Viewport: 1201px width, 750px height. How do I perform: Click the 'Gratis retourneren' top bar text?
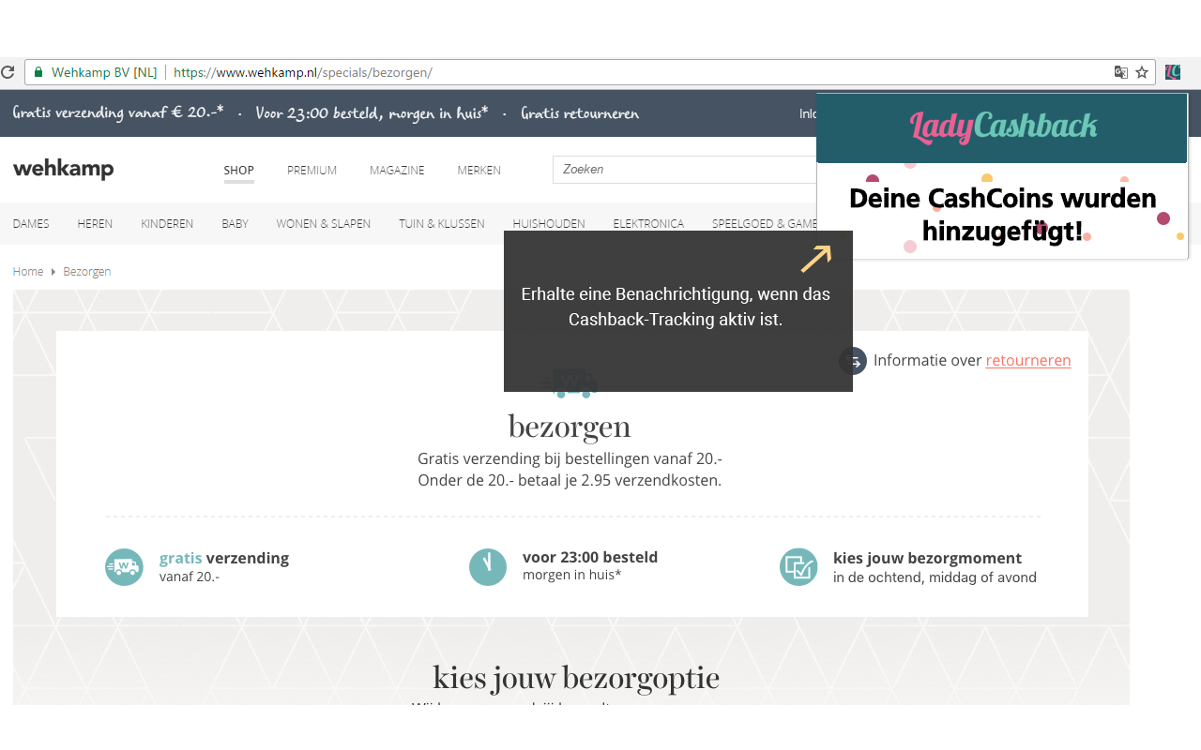(580, 113)
